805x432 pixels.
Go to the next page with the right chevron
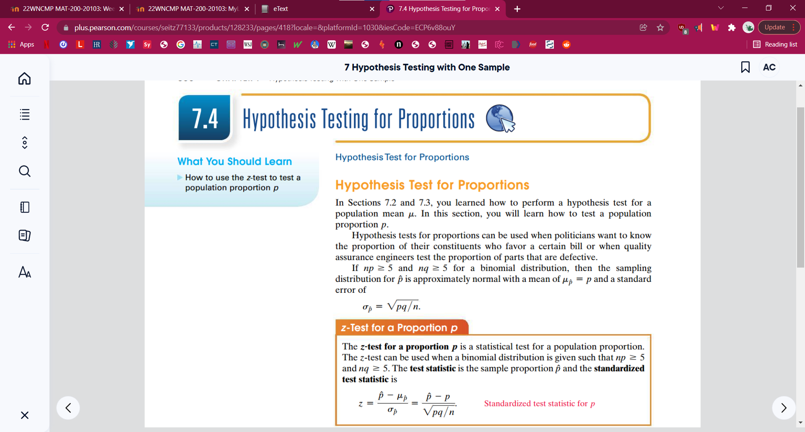784,408
